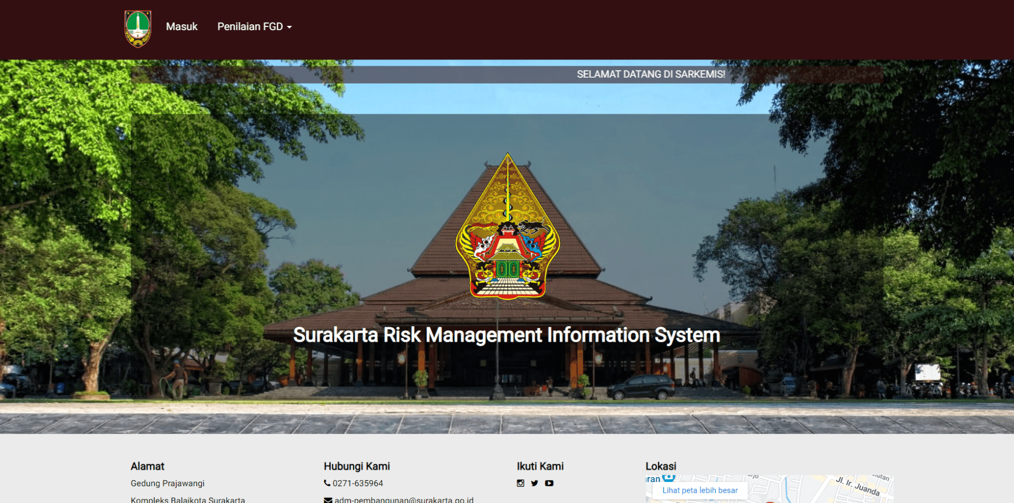Viewport: 1014px width, 503px height.
Task: Select Masuk in the navigation bar
Action: [182, 26]
